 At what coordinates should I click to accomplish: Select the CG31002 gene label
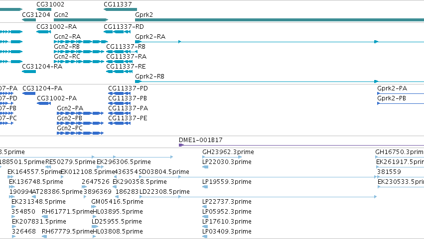(x=50, y=4)
